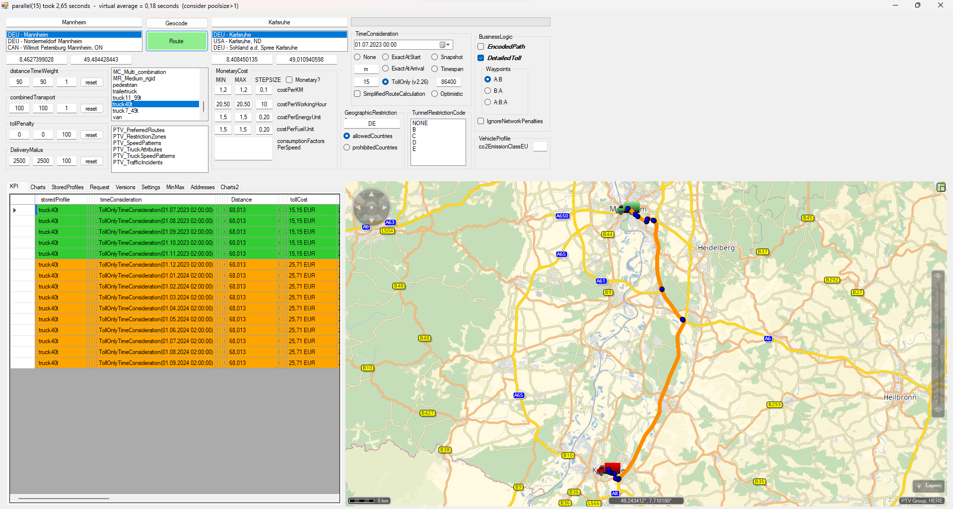Check the SimplifiedRouteCalculation box
Image resolution: width=953 pixels, height=509 pixels.
pos(357,94)
